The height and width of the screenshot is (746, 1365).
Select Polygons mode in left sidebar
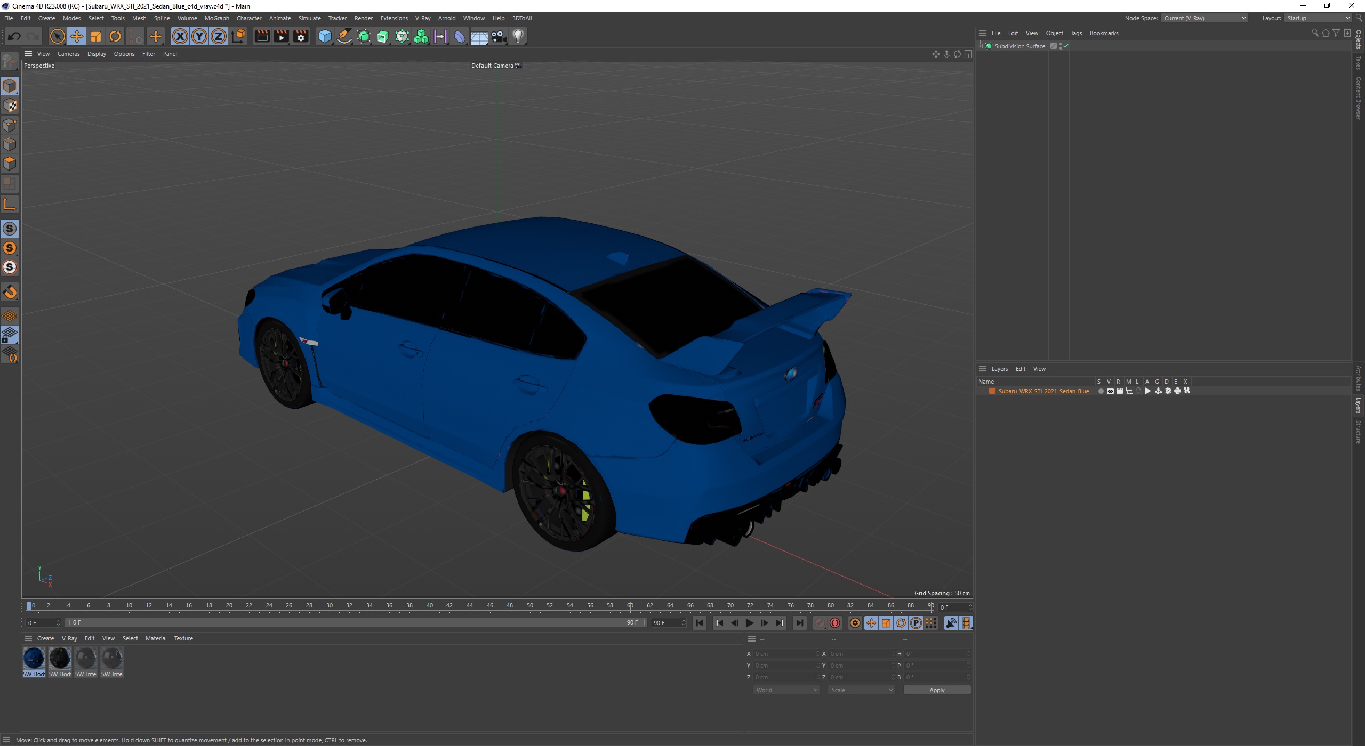tap(10, 164)
